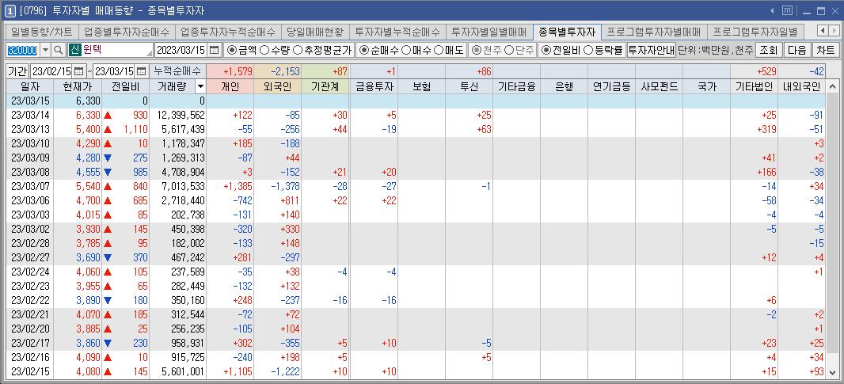Select the 금액 radio button

(232, 50)
